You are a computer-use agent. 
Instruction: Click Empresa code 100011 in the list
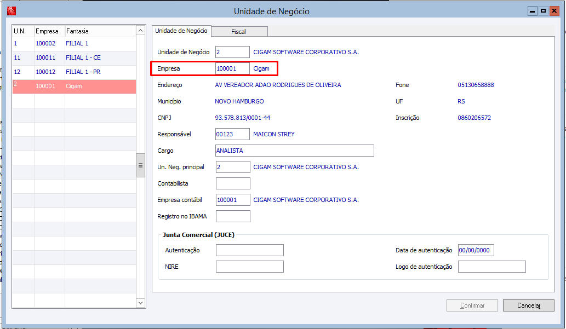45,57
